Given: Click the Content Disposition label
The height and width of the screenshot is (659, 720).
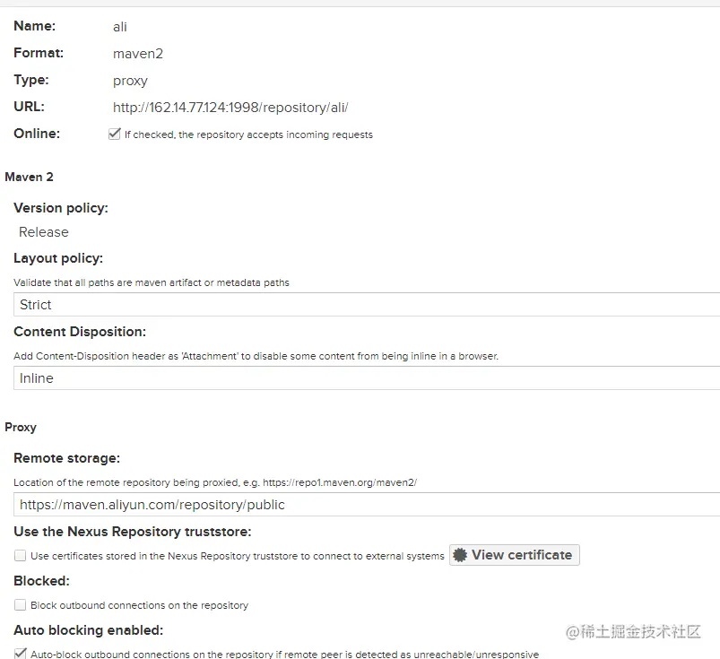Looking at the screenshot, I should click(x=80, y=332).
